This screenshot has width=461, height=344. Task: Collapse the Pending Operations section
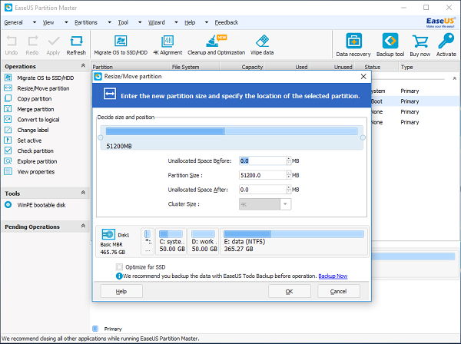pos(83,226)
